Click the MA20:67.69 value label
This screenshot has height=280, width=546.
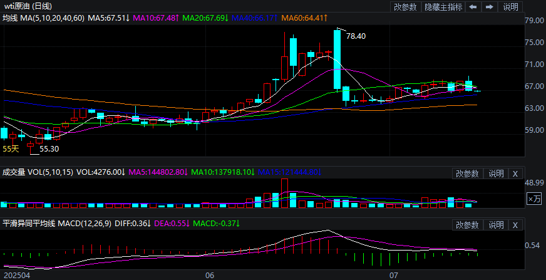pos(205,18)
